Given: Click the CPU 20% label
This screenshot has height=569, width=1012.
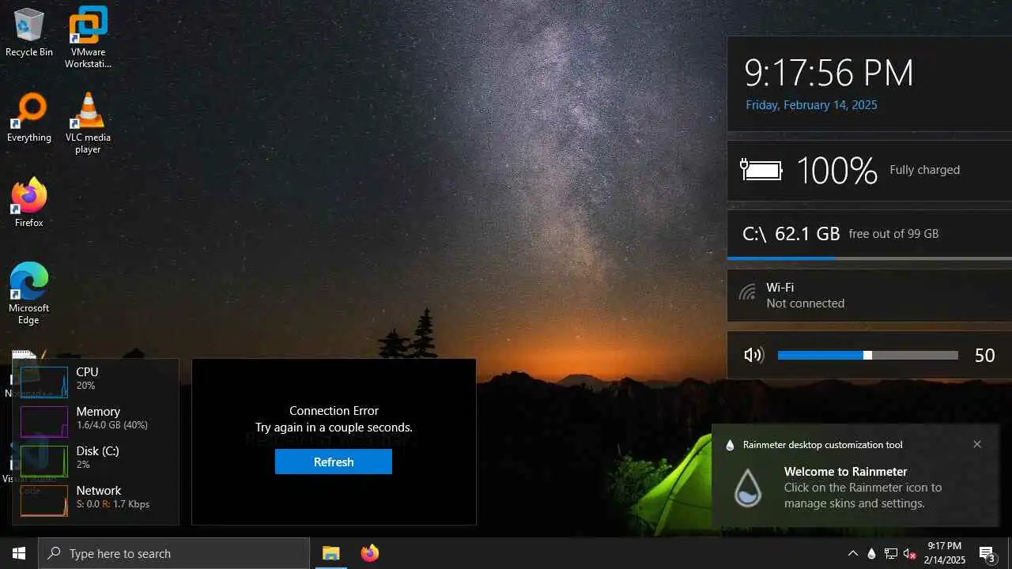Looking at the screenshot, I should click(x=87, y=379).
